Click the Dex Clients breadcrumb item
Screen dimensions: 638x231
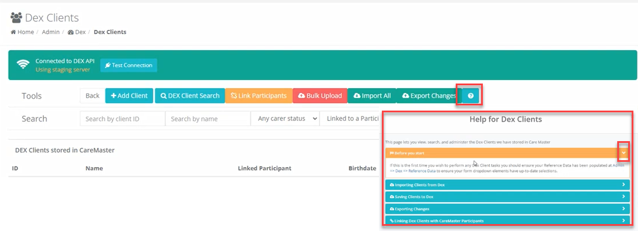[x=110, y=32]
